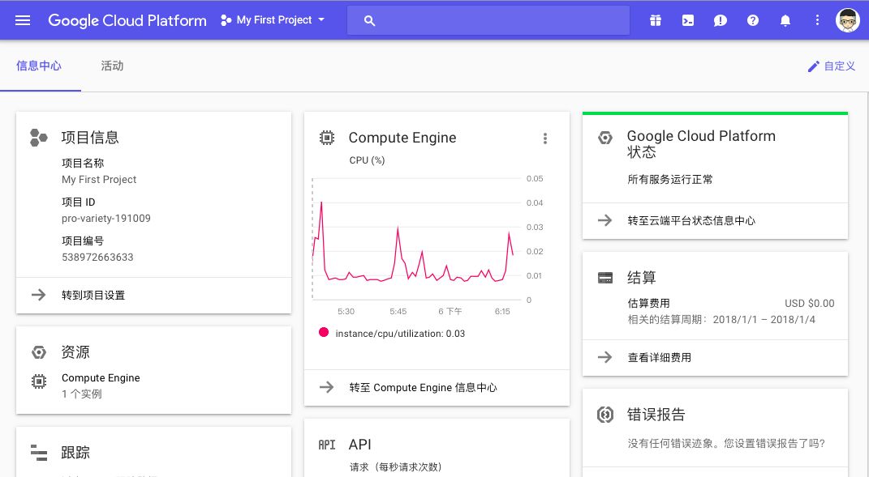
Task: Click the CPU utilization chart
Action: point(415,240)
